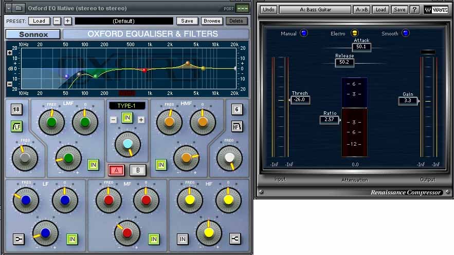Open the compressor help question mark
This screenshot has width=454, height=255.
pos(414,10)
